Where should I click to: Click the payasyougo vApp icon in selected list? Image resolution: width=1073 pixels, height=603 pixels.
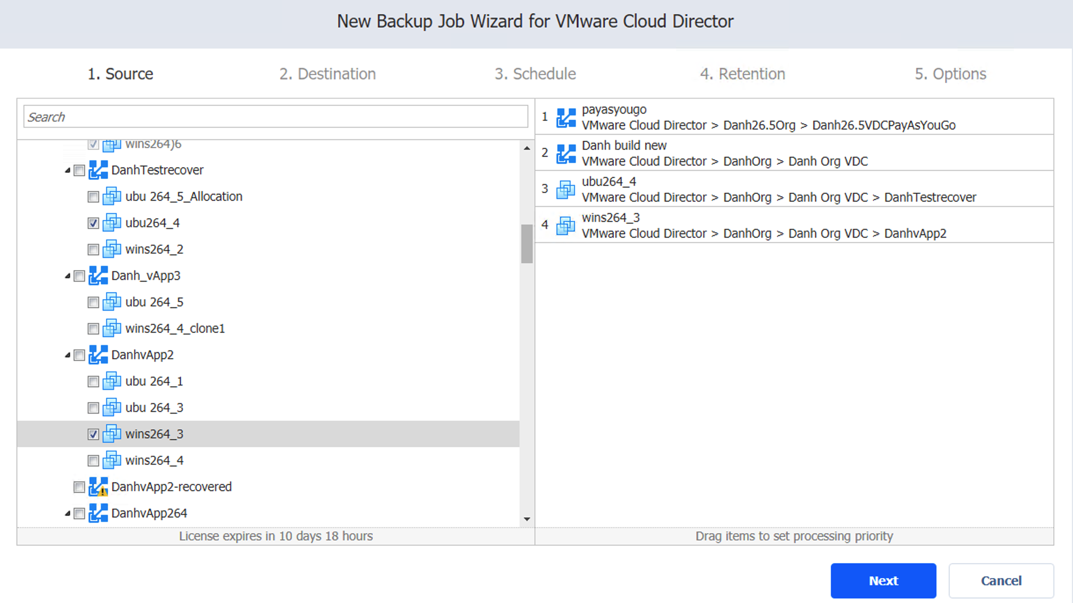pyautogui.click(x=566, y=118)
